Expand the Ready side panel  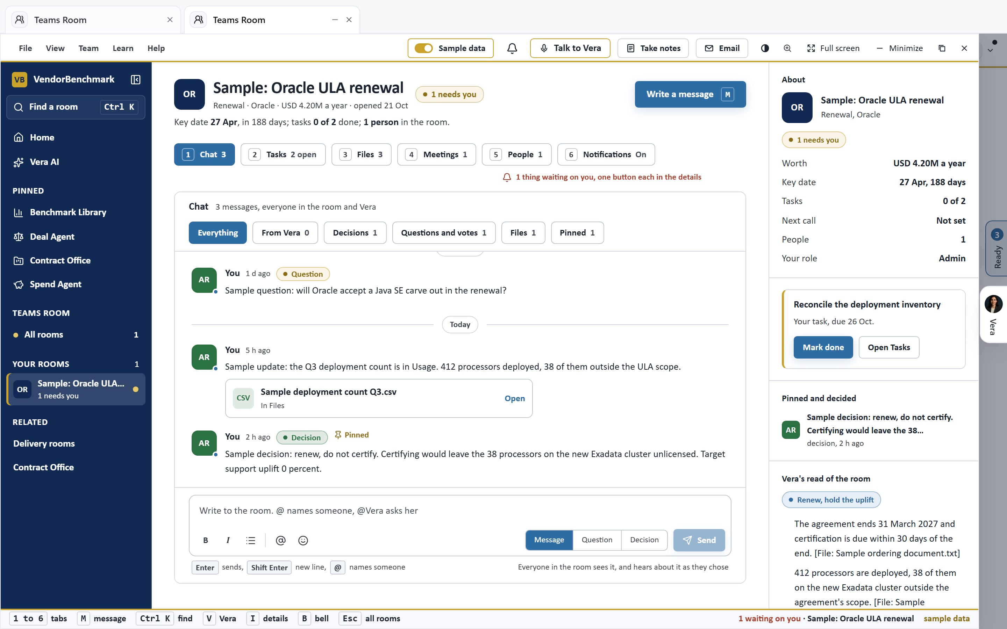[997, 248]
